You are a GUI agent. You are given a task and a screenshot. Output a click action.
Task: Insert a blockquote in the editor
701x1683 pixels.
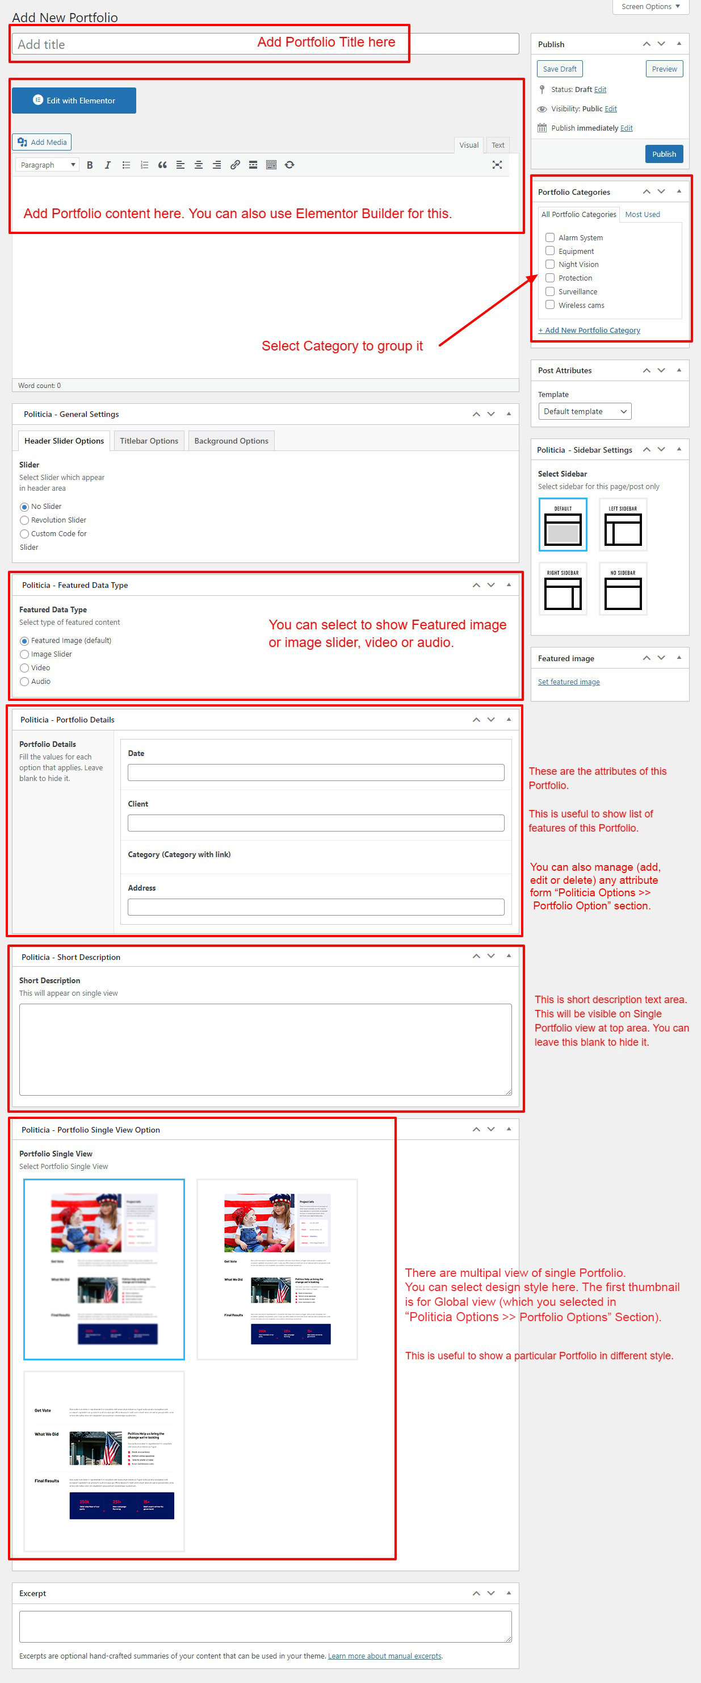162,165
